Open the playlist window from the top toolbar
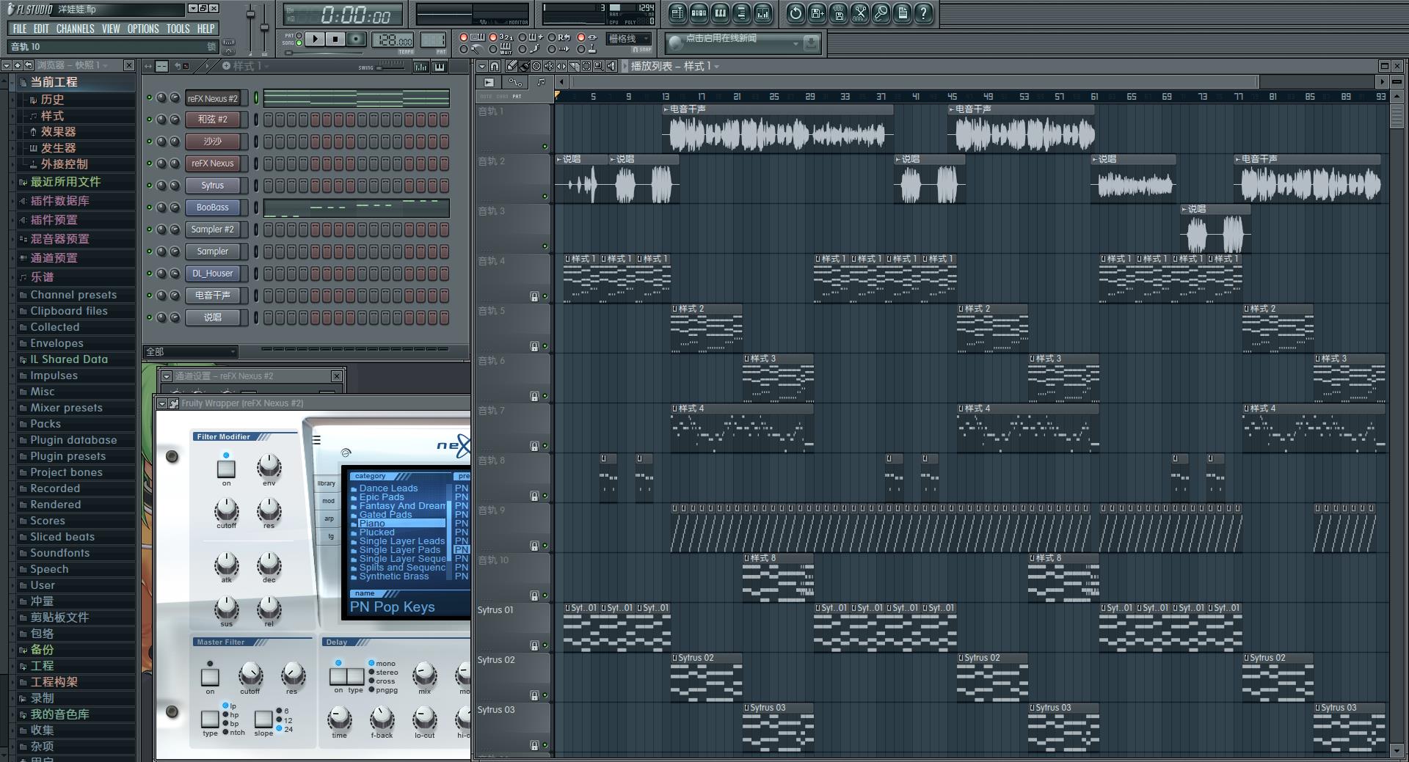Screen dimensions: 1409x762 pyautogui.click(x=677, y=12)
